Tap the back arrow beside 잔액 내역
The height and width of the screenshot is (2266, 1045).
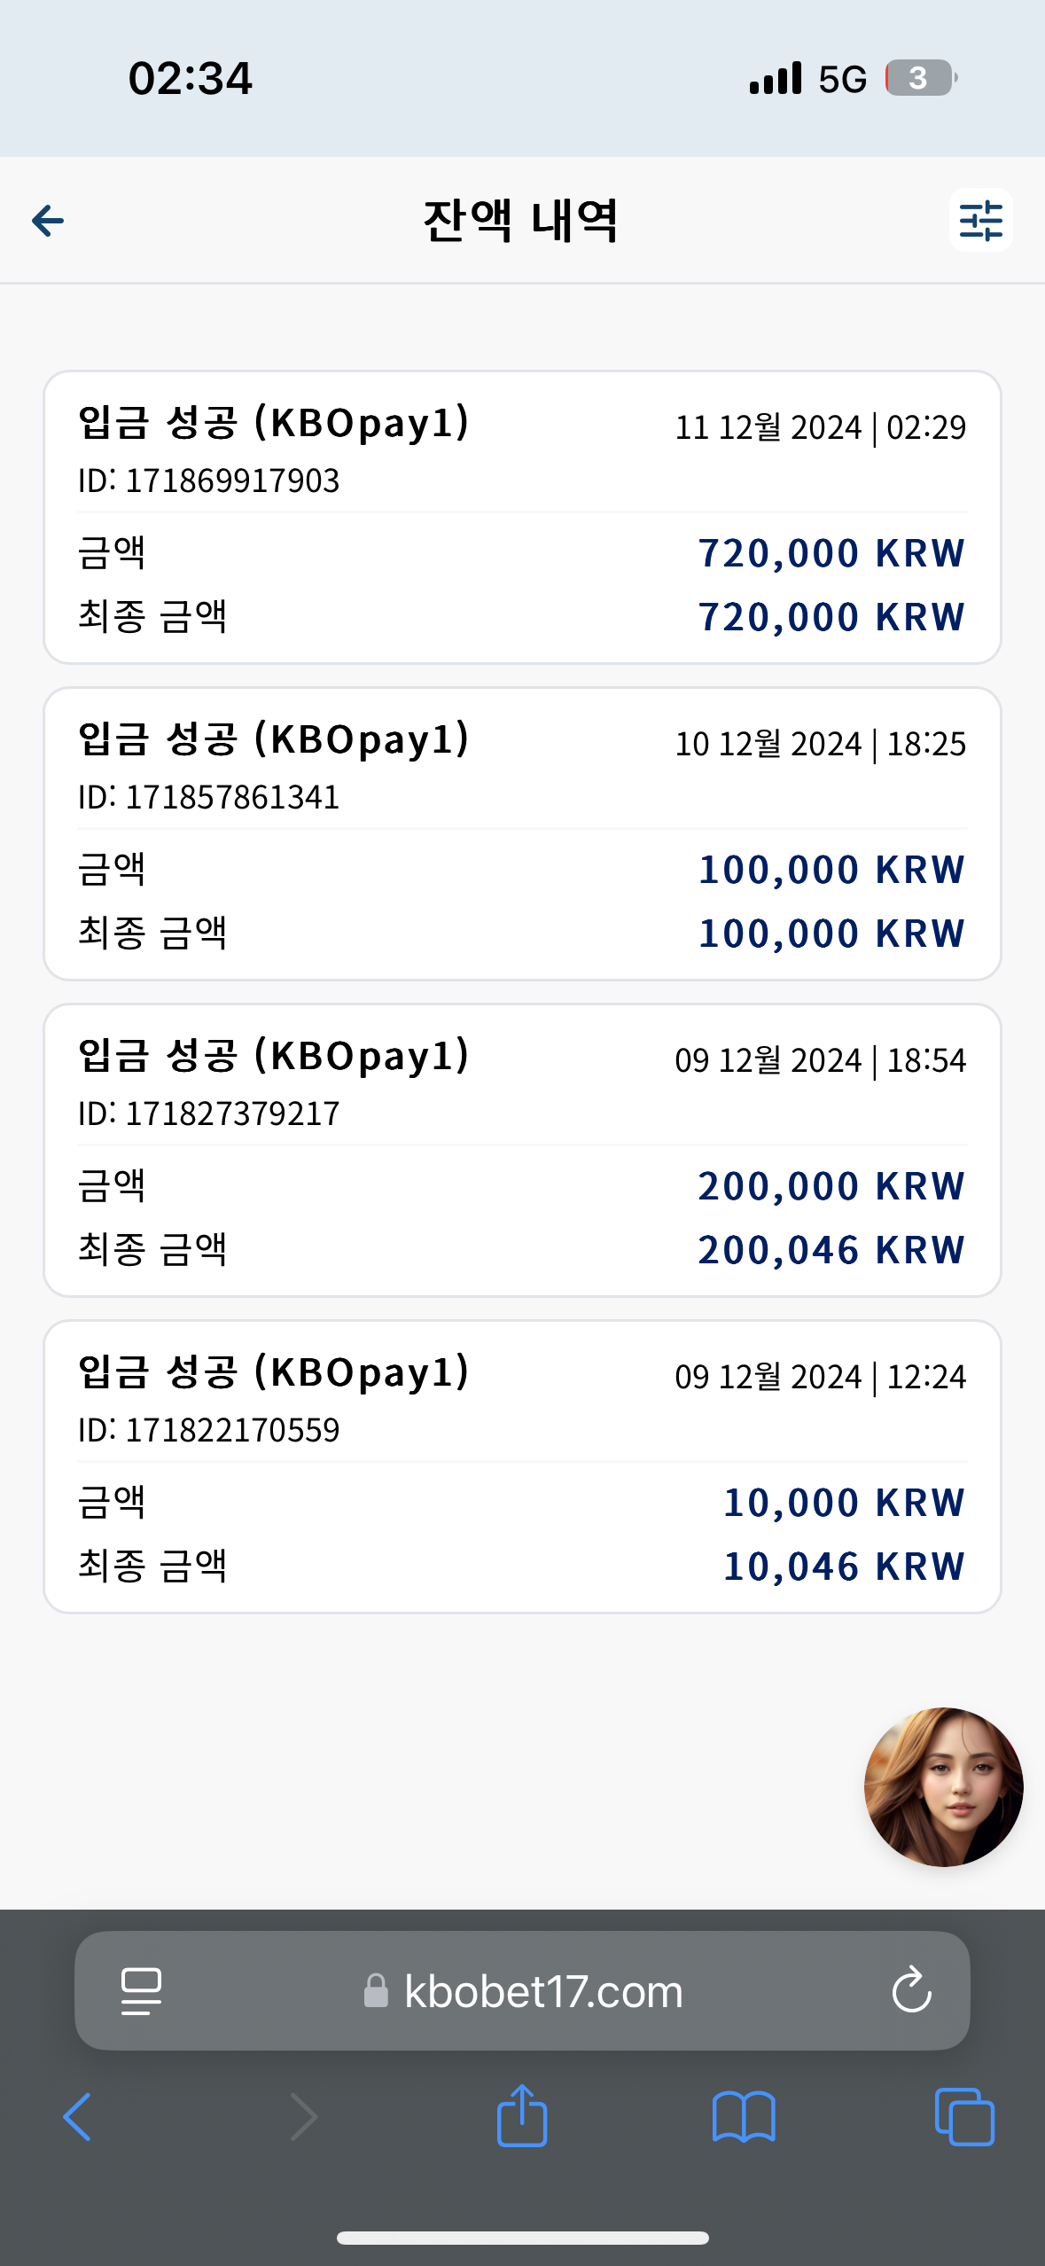point(48,221)
